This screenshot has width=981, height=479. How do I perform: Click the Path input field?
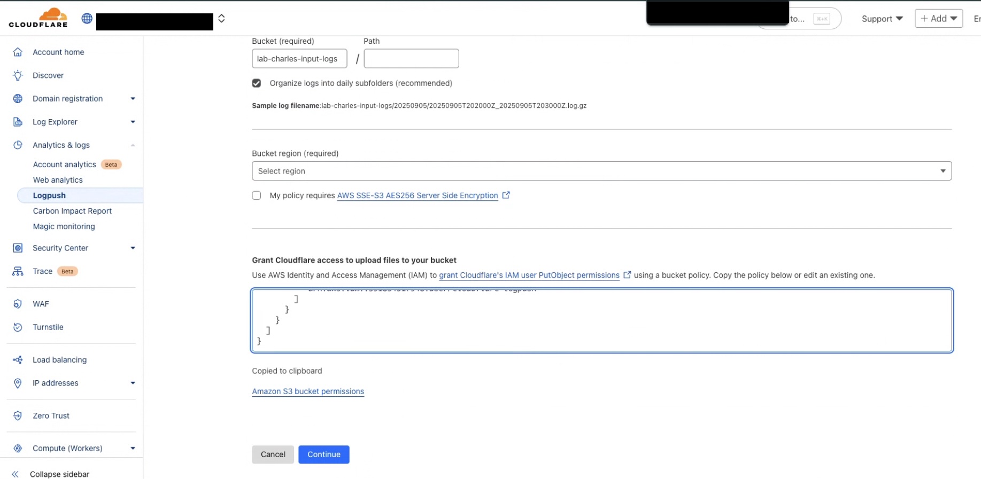(411, 59)
